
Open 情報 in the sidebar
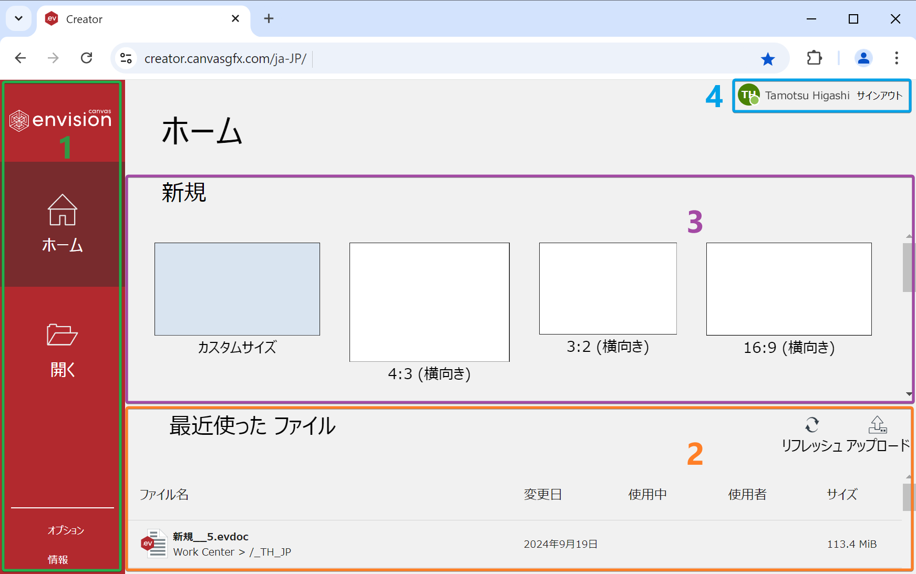(x=58, y=559)
